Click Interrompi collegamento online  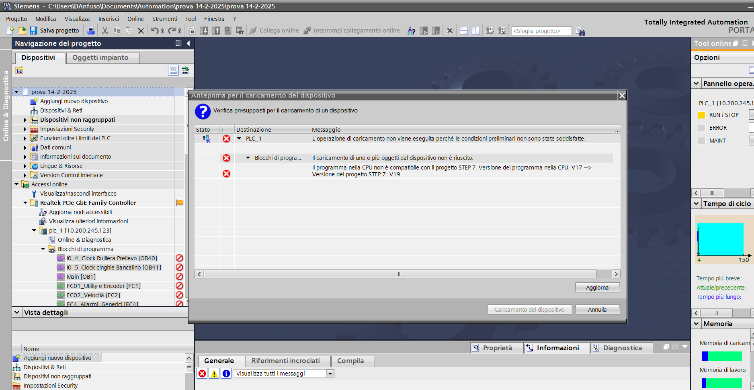click(352, 31)
